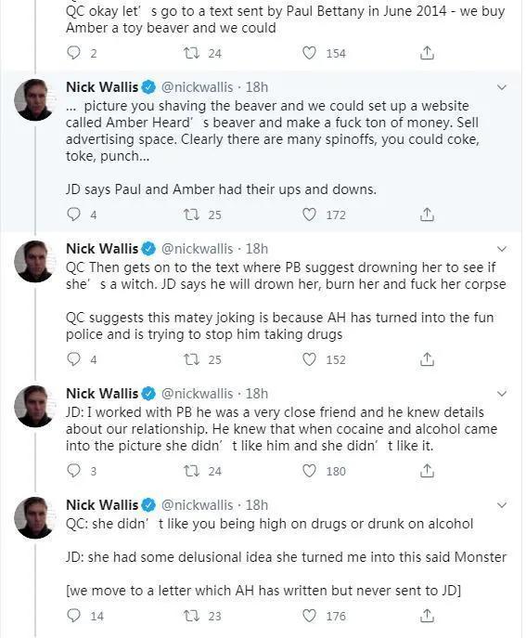Open the 18h timestamp on the 'fun police' tweet
526x638 pixels.
point(256,249)
